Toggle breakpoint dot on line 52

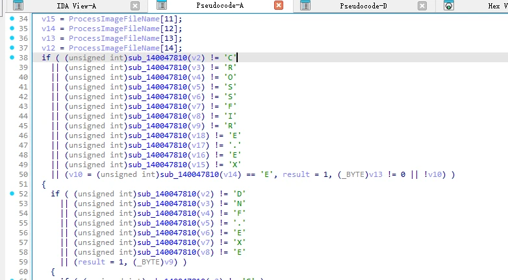click(x=12, y=193)
